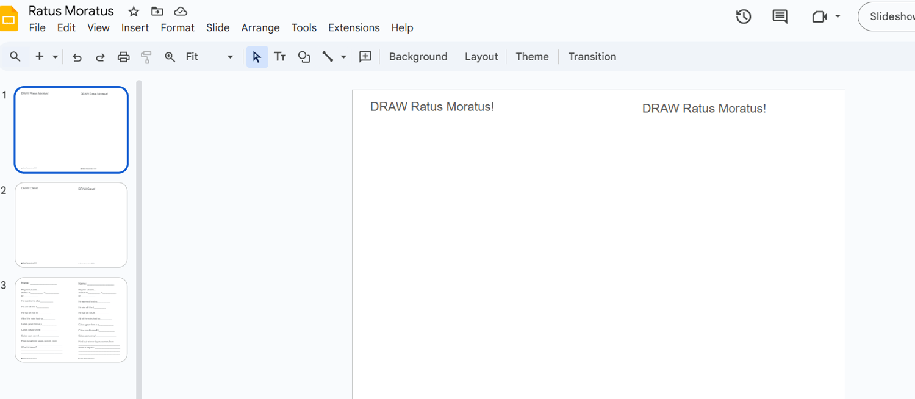This screenshot has height=399, width=915.
Task: Rename the Ratus Moratus title
Action: point(71,11)
